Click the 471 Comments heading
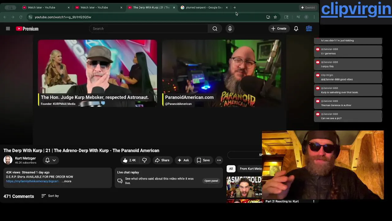 click(19, 196)
